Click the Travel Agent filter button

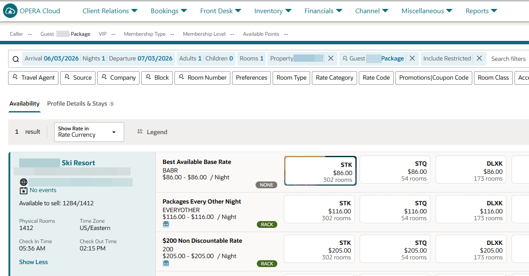point(33,78)
